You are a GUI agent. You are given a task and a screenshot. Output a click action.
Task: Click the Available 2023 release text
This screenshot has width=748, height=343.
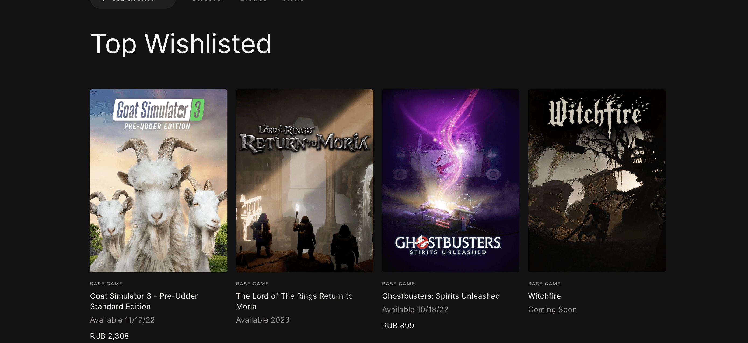(263, 320)
